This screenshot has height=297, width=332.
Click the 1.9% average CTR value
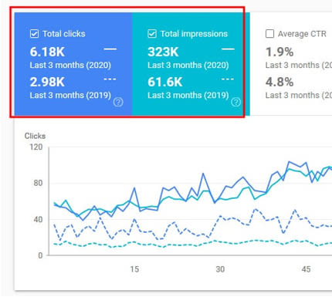pyautogui.click(x=279, y=52)
